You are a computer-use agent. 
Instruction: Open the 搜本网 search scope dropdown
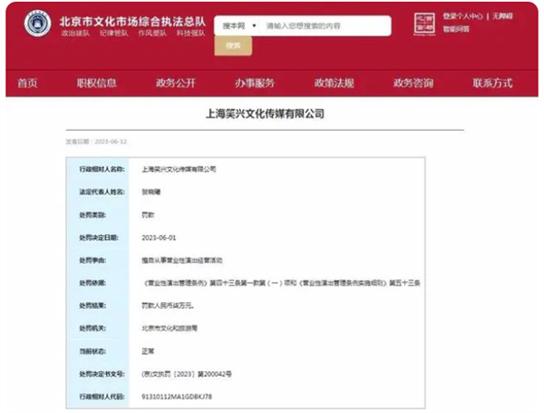tap(238, 26)
